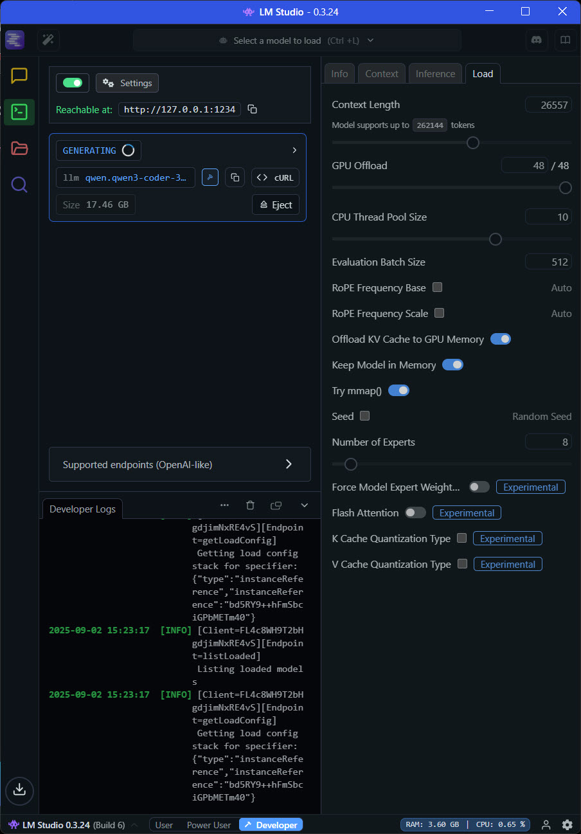Switch to the Info tab

339,73
